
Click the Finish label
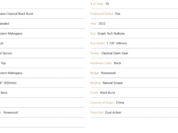point(94,93)
